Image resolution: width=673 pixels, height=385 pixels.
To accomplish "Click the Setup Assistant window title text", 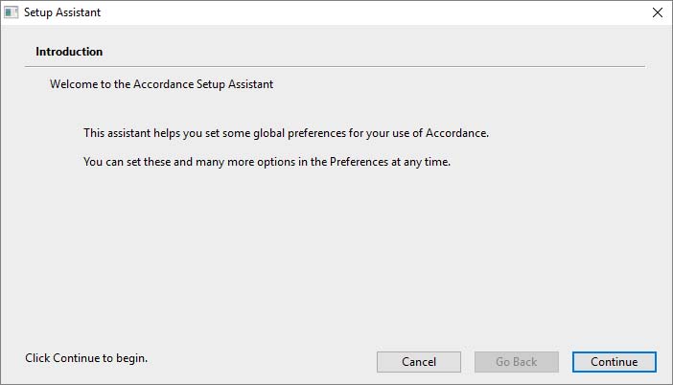I will 62,12.
